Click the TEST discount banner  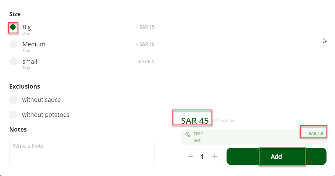[x=254, y=137]
